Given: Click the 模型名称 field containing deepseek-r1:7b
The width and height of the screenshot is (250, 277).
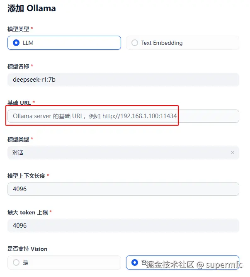Looking at the screenshot, I should (x=123, y=80).
